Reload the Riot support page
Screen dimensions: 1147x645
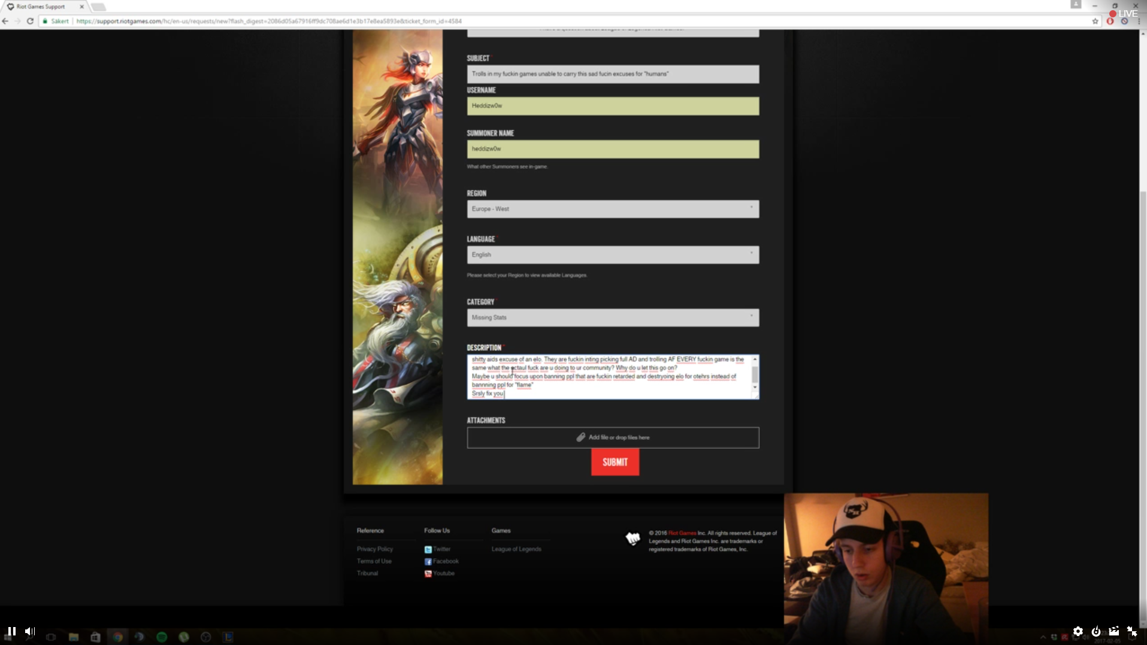30,21
